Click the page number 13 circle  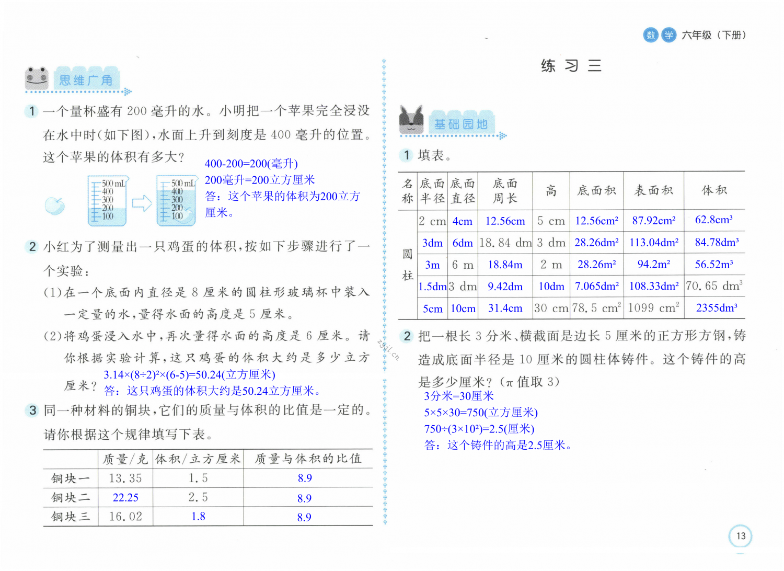[741, 536]
